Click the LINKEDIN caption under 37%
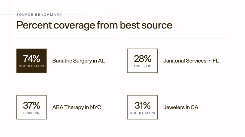The height and width of the screenshot is (137, 245). pos(31,113)
